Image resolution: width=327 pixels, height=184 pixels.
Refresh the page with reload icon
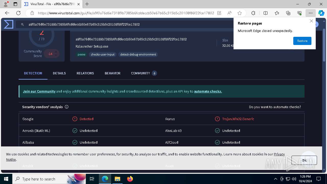tap(18, 13)
